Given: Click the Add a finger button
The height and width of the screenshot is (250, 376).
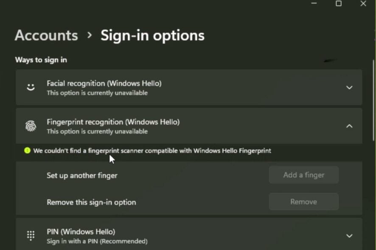Looking at the screenshot, I should click(x=303, y=175).
